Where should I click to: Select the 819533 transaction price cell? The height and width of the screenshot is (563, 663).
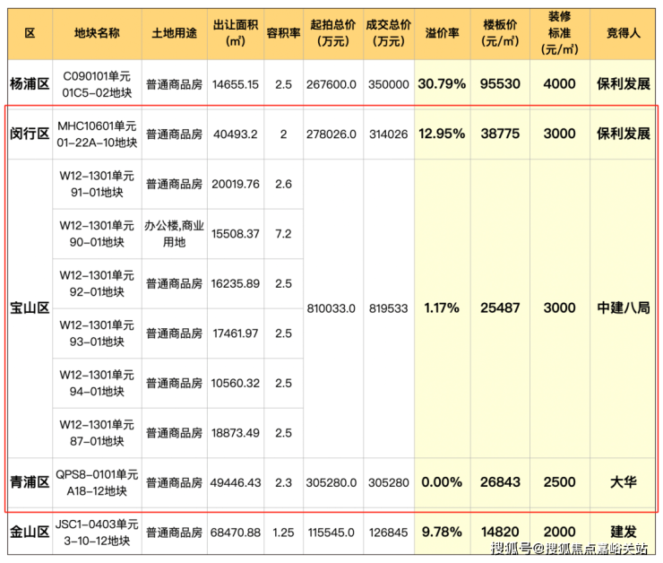[388, 307]
